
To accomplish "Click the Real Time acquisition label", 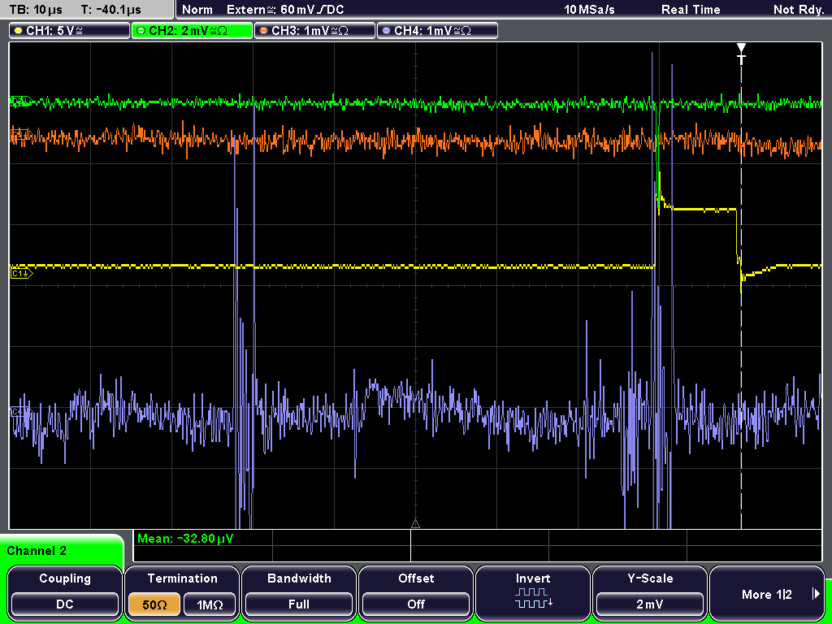I will (691, 10).
